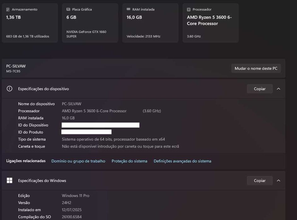Image resolution: width=297 pixels, height=220 pixels.
Task: Click Mudar o nome deste PC button
Action: coord(256,69)
